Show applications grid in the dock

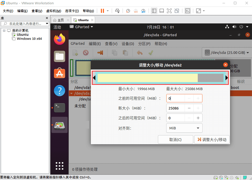[59, 166]
